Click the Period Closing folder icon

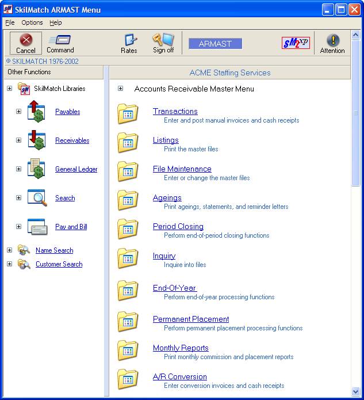pos(128,229)
